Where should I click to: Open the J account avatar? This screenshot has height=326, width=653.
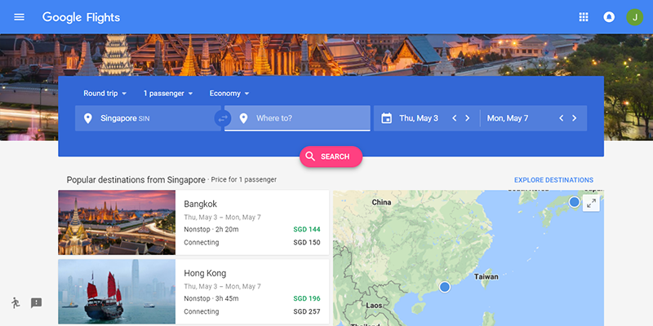pos(635,17)
